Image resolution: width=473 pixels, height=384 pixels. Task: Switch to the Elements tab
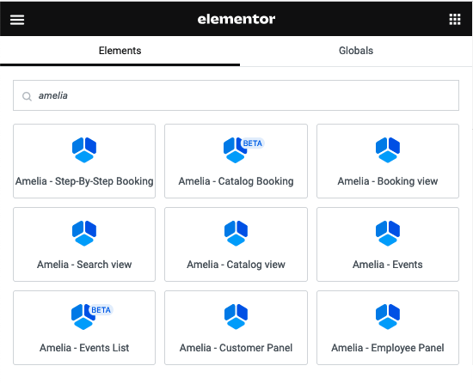120,51
